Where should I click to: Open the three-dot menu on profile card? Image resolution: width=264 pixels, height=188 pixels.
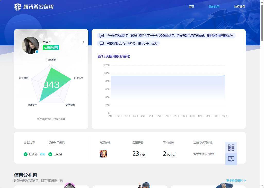[83, 43]
